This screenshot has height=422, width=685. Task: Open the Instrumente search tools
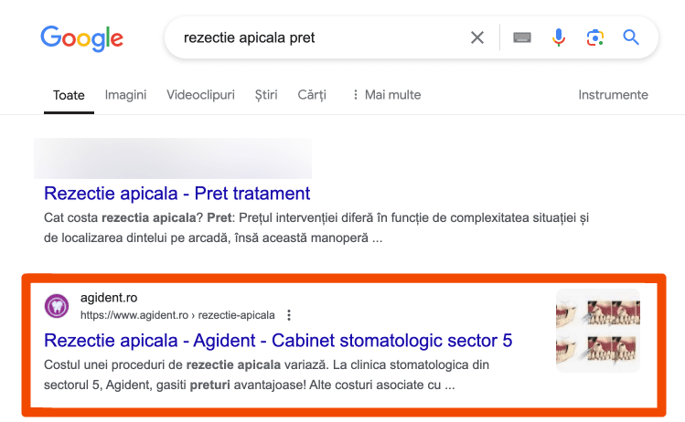pos(613,95)
